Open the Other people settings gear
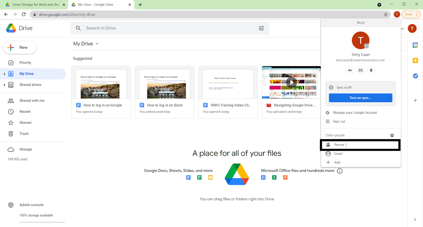 coord(392,135)
